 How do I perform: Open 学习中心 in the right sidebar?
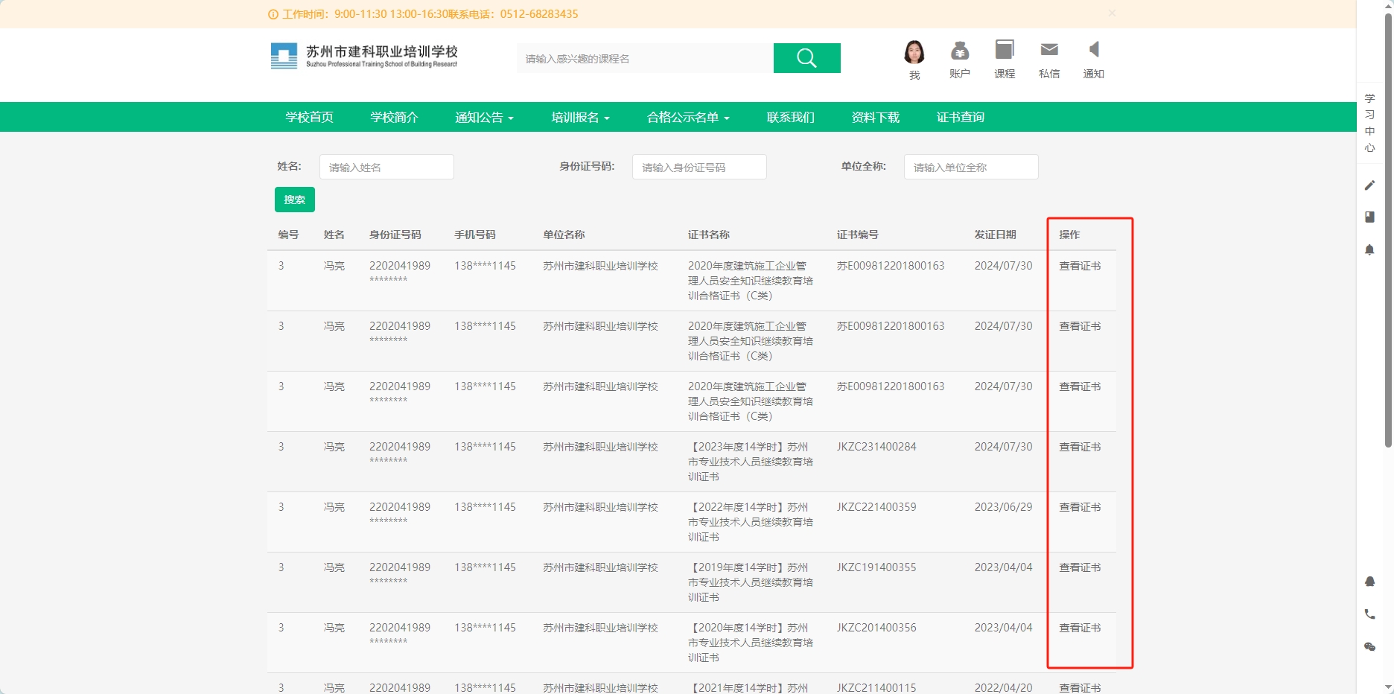coord(1369,123)
